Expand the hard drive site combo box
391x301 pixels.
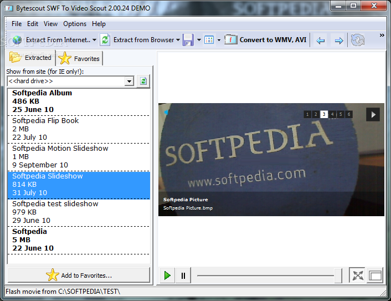(129, 81)
